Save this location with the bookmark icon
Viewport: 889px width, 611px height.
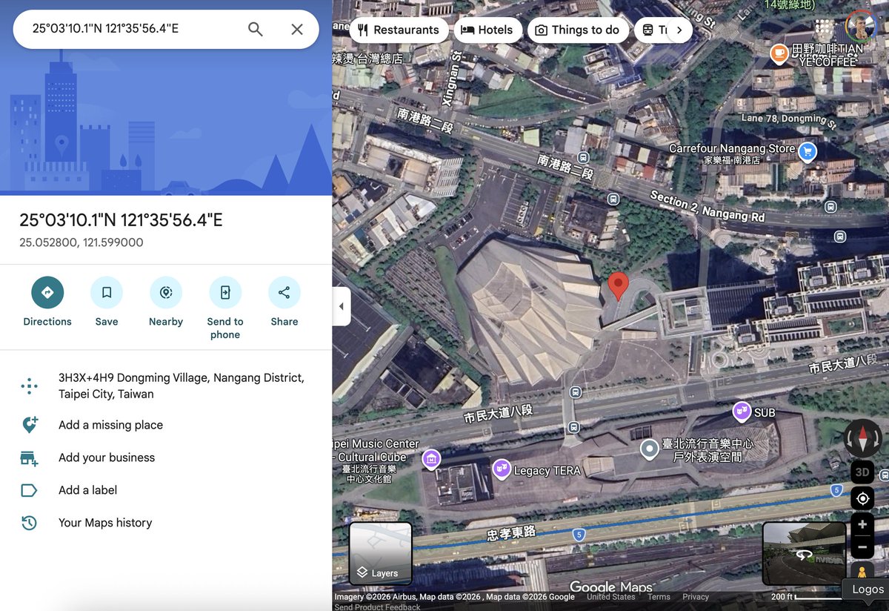(x=107, y=303)
